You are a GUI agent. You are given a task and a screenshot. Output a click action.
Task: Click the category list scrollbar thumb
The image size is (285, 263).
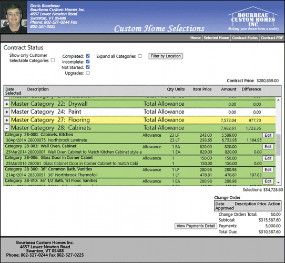point(278,145)
